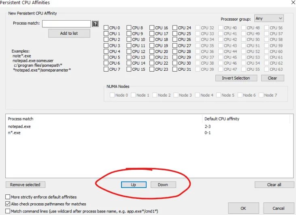This screenshot has height=215, width=296.
Task: Check the CPU 28 checkbox
Action: (175, 51)
